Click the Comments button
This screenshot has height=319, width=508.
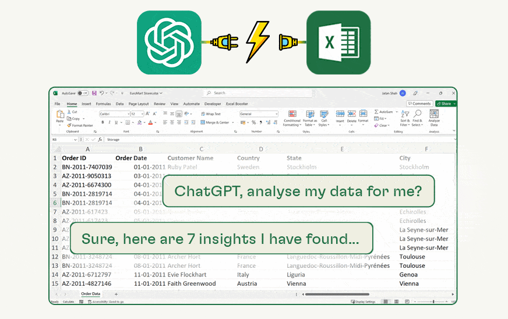419,104
